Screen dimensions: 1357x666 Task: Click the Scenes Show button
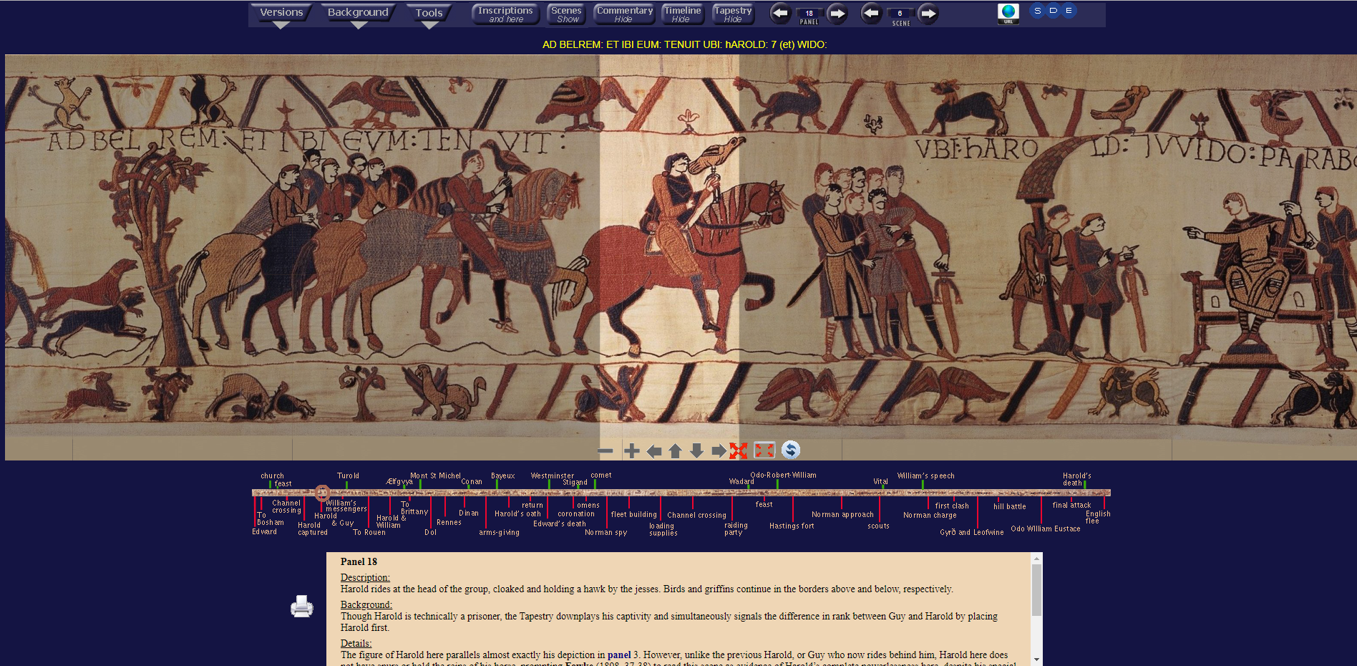pyautogui.click(x=566, y=14)
